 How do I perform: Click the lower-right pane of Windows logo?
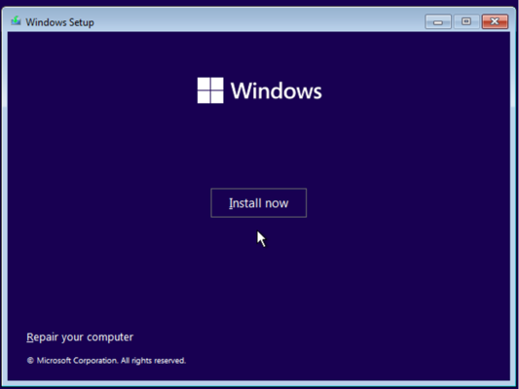[217, 97]
